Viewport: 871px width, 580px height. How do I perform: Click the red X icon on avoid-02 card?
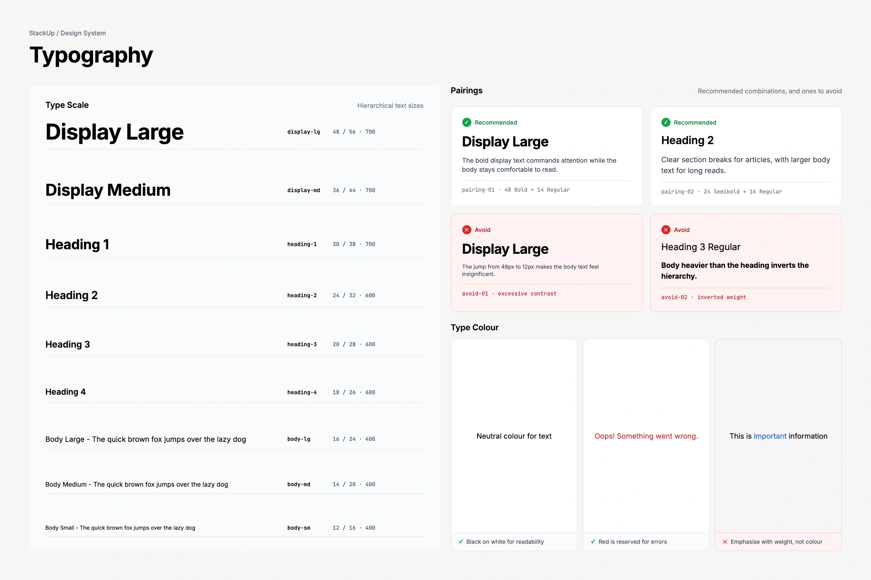point(666,230)
